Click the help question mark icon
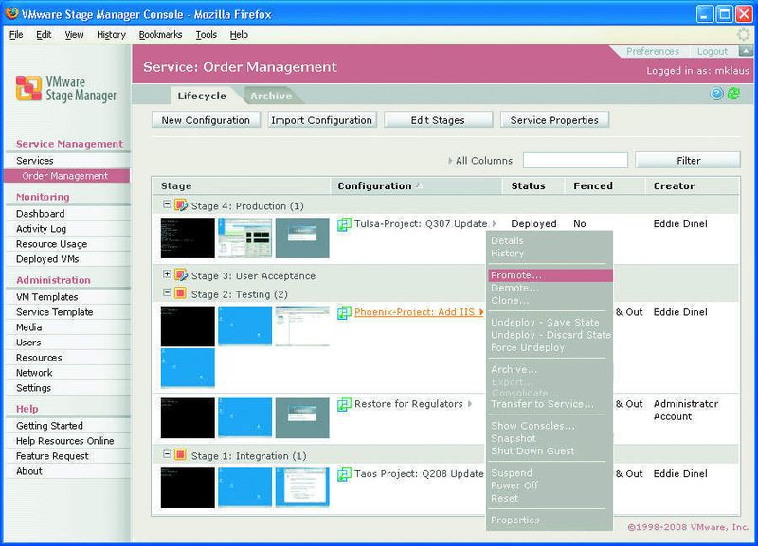Image resolution: width=758 pixels, height=546 pixels. [716, 94]
